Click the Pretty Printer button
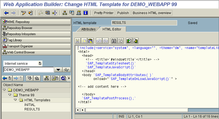 coord(103,13)
